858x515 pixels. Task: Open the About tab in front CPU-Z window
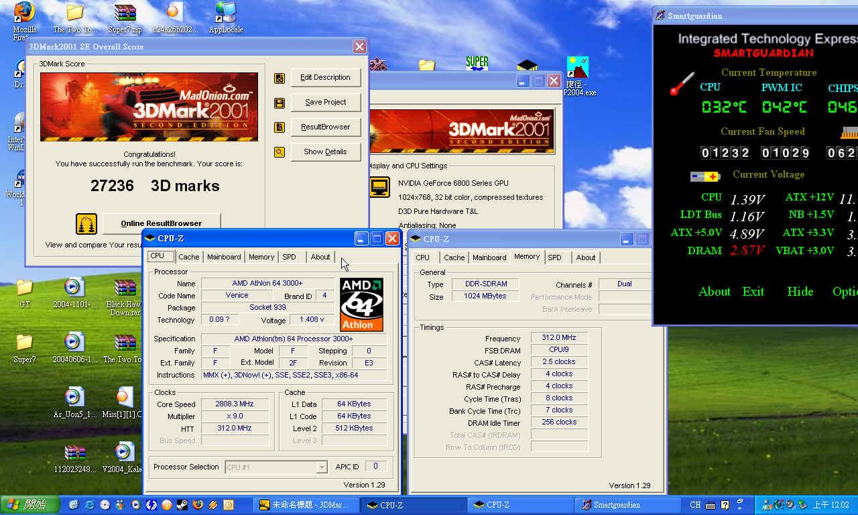(x=320, y=257)
